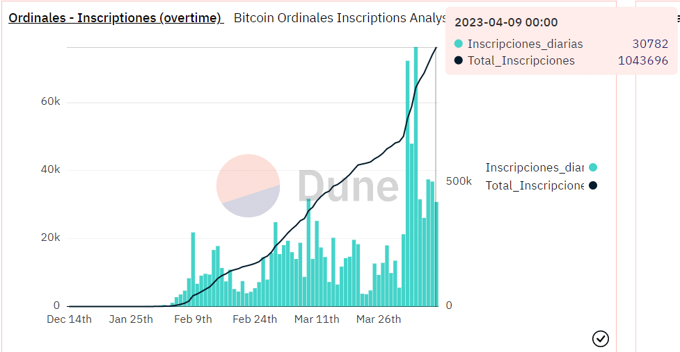The image size is (680, 352).
Task: Click the teal Inscripciones_diarias tooltip dot
Action: pyautogui.click(x=459, y=44)
